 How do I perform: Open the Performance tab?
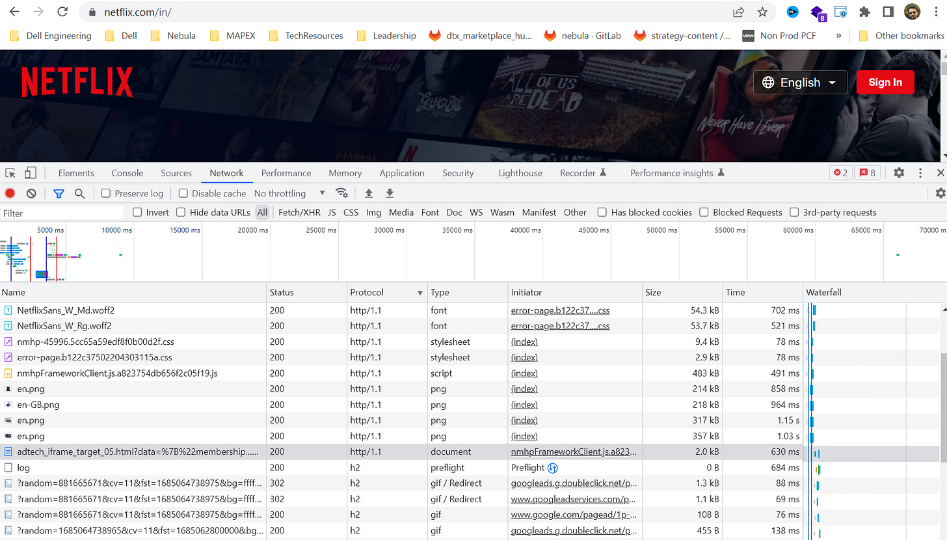[286, 173]
